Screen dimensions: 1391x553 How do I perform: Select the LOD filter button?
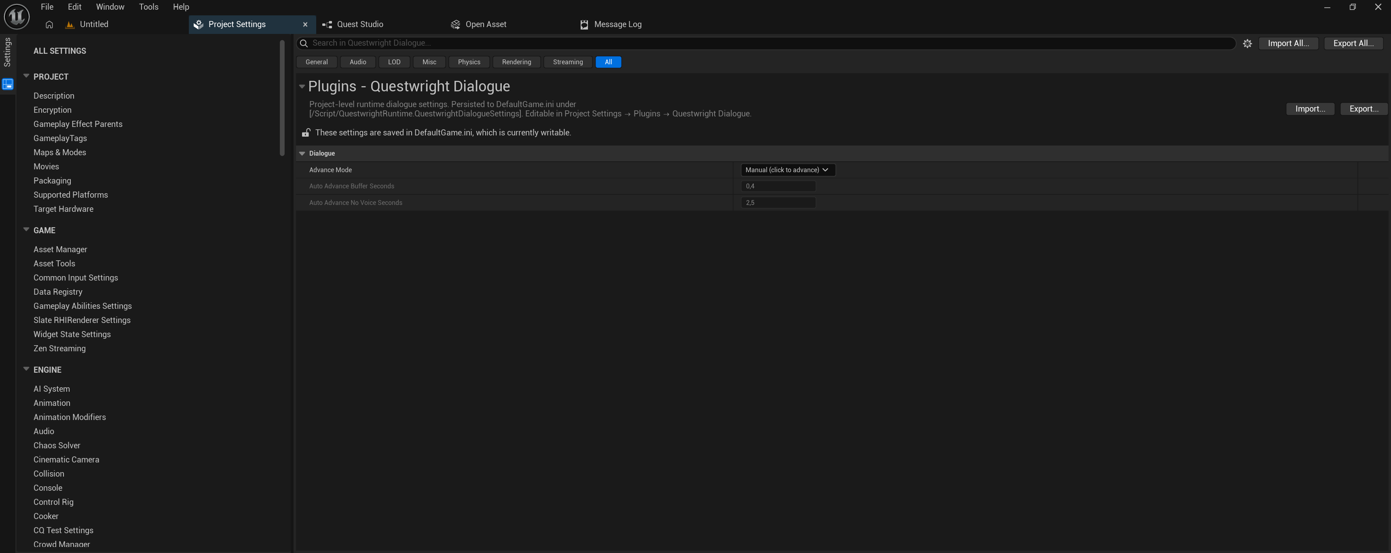point(394,62)
